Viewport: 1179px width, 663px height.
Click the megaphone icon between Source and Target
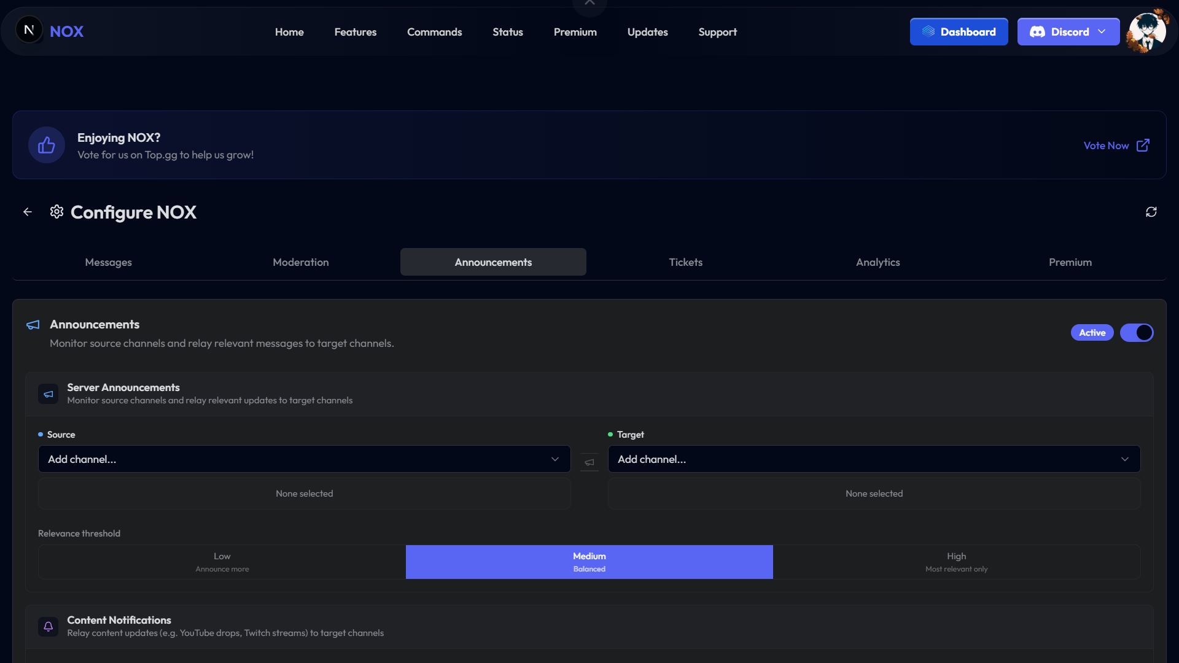(x=589, y=462)
